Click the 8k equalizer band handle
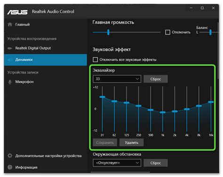 199,106
